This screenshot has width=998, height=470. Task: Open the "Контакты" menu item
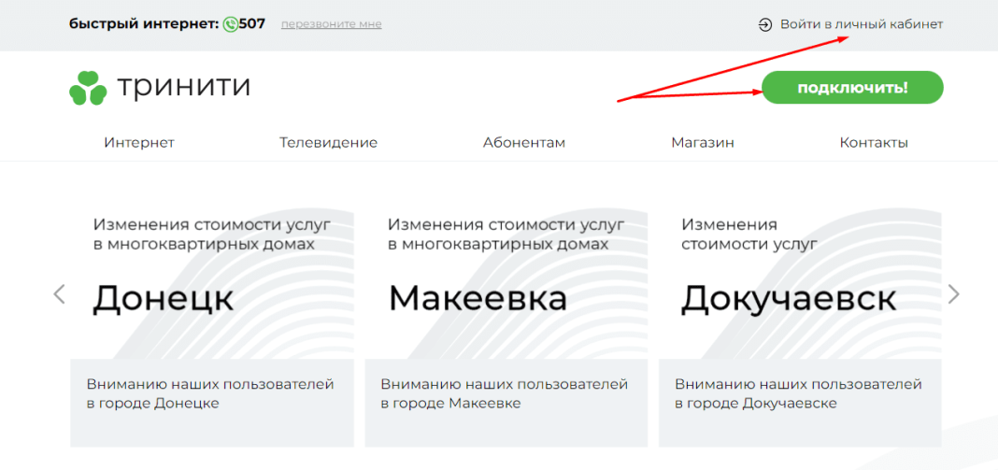click(x=873, y=143)
